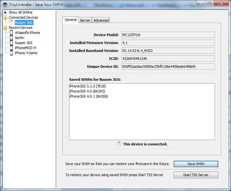
Task: Click the phone icon beside iPhone 4 Demo
Action: tap(11, 53)
